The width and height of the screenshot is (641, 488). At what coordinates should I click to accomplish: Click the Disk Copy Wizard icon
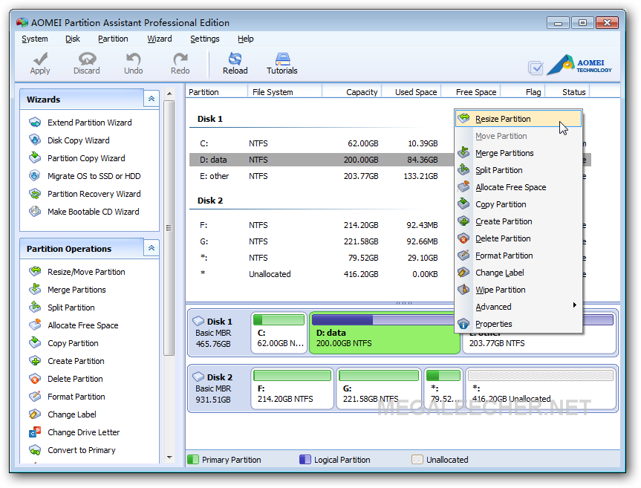[x=35, y=140]
